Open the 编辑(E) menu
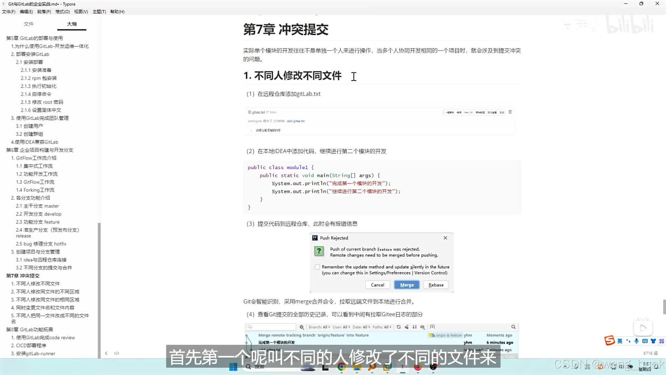This screenshot has width=666, height=375. (x=26, y=11)
